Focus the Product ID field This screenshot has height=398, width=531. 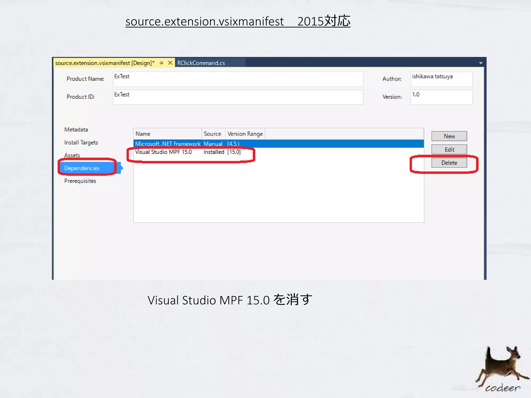coord(238,97)
